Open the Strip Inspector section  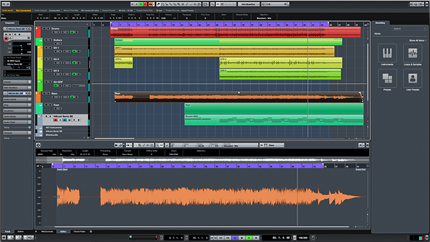tap(17, 105)
